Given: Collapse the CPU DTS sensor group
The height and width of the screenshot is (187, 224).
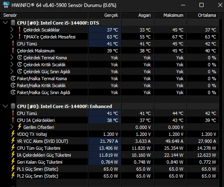Looking at the screenshot, I should 5,23.
